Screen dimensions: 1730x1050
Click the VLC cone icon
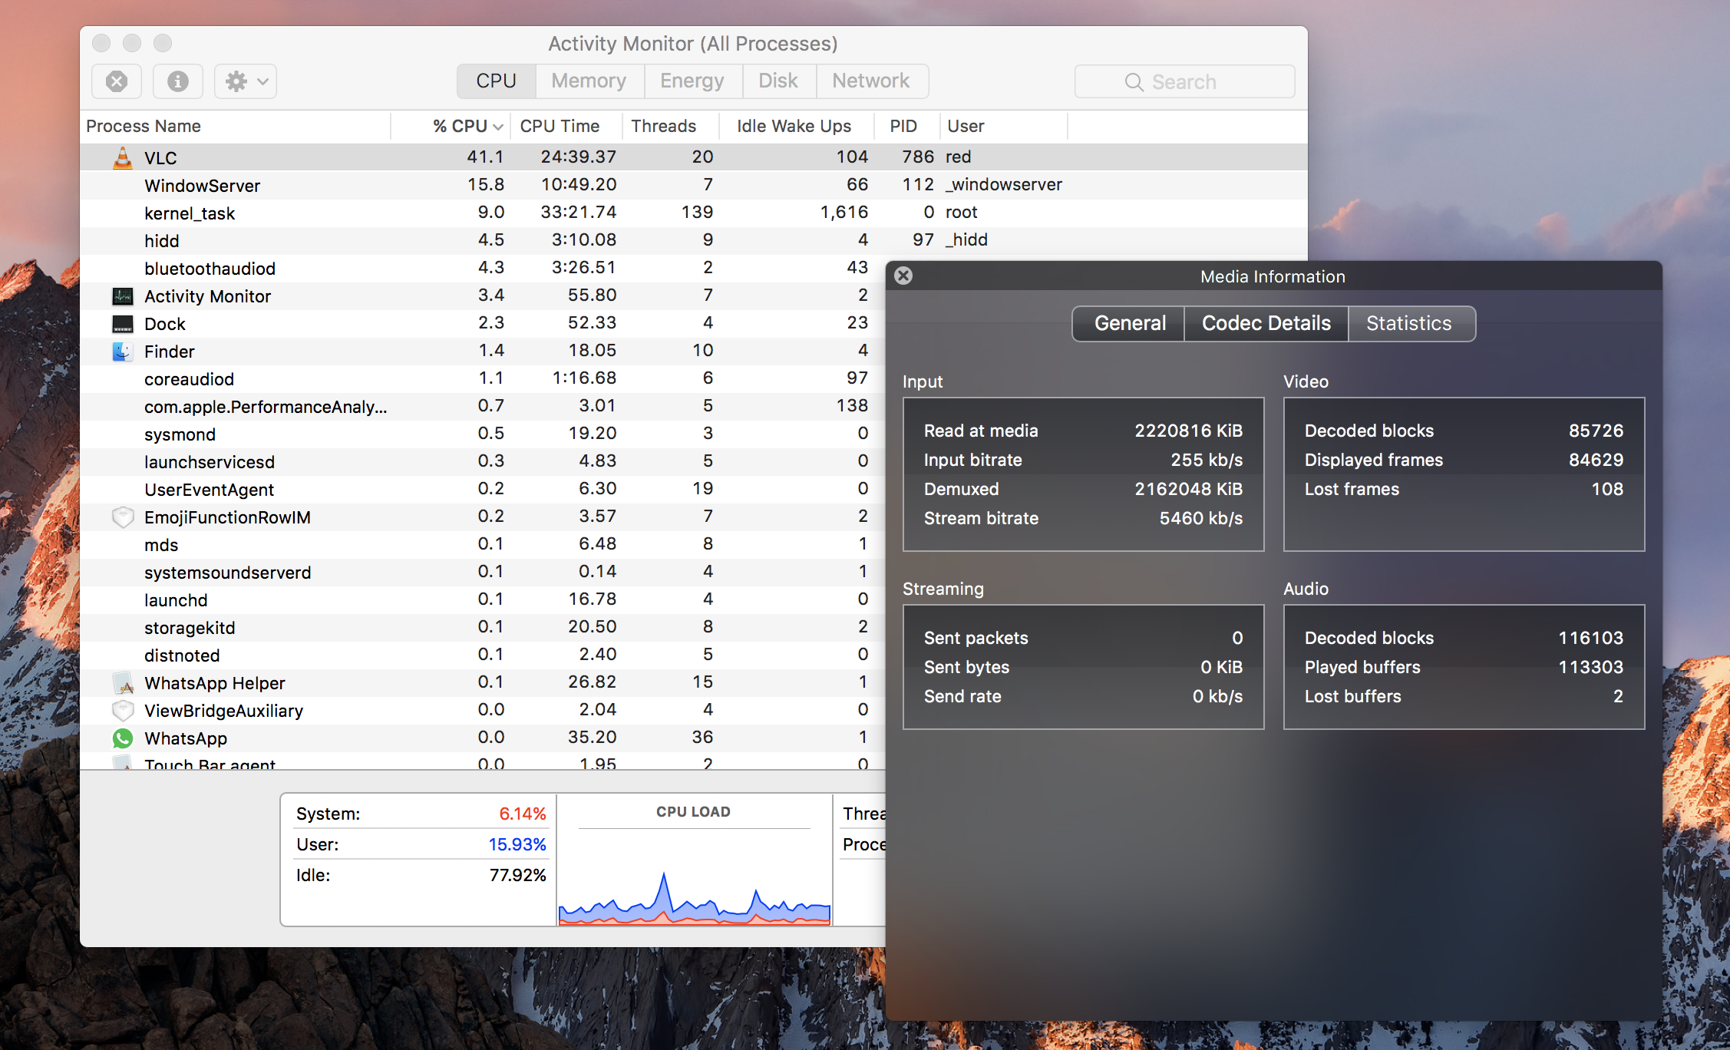click(123, 157)
